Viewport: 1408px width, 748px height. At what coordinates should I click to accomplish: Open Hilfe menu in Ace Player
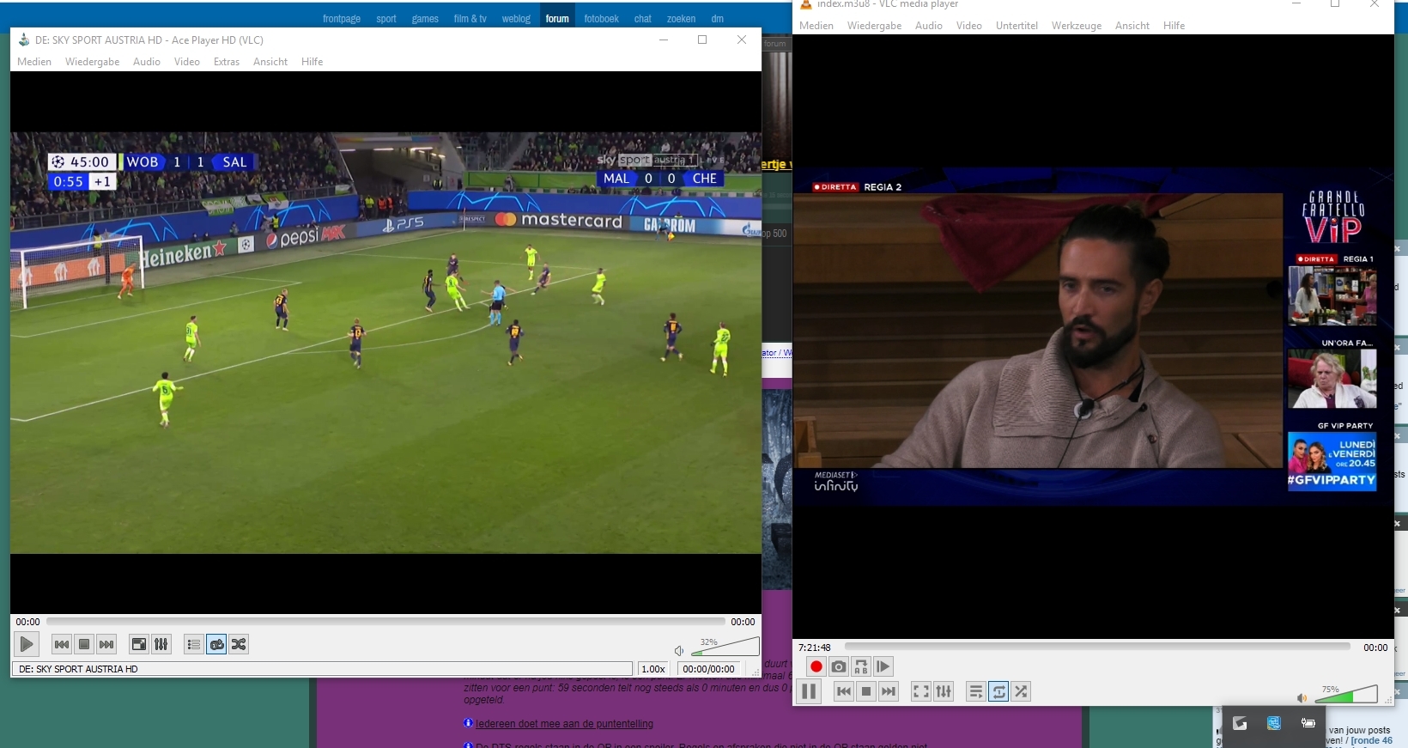click(x=312, y=62)
